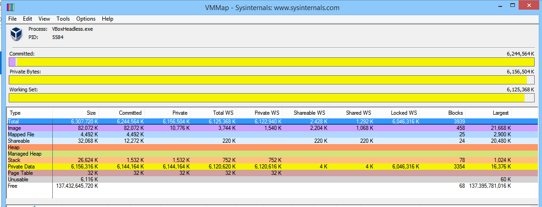Click Private Data Total WS 6,120,620 K
This screenshot has height=207, width=542.
pos(222,167)
